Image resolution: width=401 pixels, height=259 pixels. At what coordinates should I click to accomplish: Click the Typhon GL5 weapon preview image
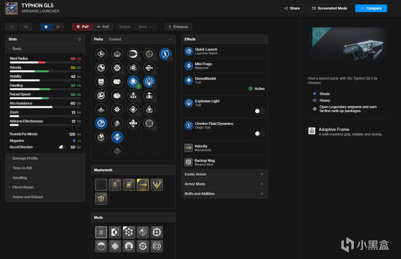point(347,50)
